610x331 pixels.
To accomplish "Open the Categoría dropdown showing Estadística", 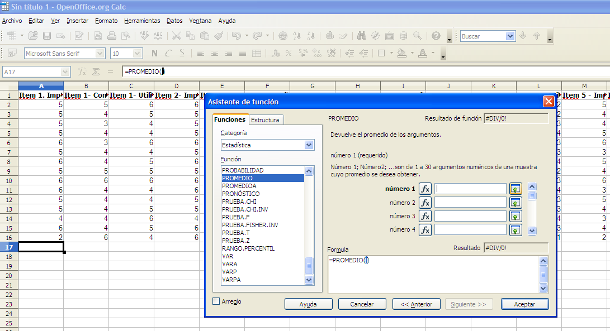I will click(x=309, y=145).
